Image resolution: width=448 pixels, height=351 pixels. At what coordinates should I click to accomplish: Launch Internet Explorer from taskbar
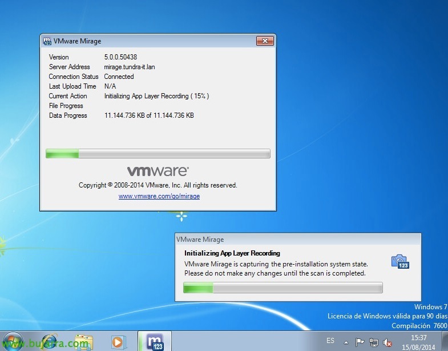(49, 342)
